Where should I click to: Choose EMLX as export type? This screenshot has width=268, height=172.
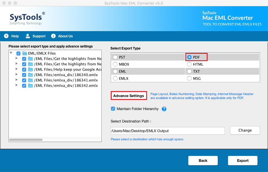(x=115, y=79)
